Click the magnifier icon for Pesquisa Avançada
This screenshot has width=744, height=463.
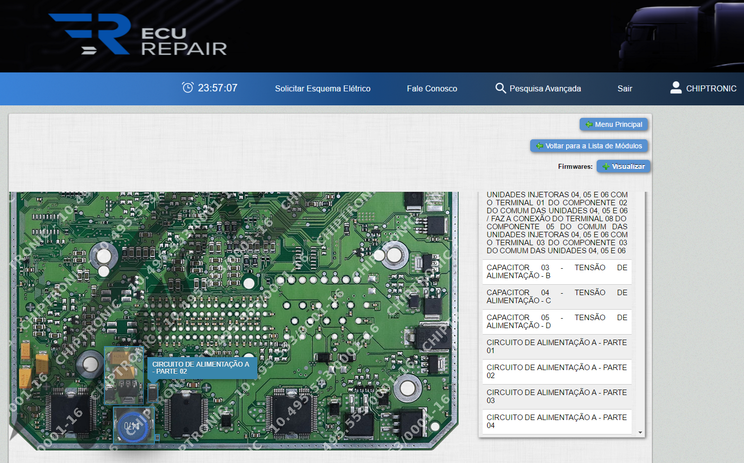500,88
